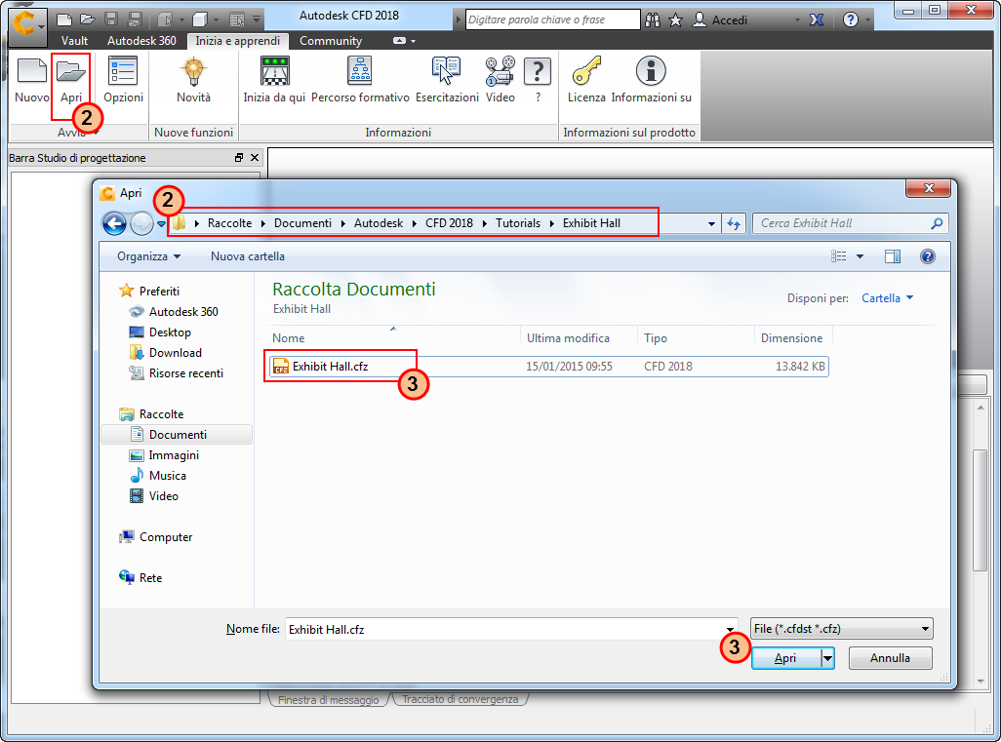Click the Autodesk CFD application menu logo
This screenshot has height=742, width=1001.
[x=27, y=26]
